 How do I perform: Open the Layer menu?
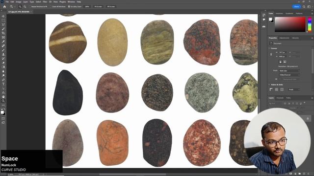tap(26, 2)
